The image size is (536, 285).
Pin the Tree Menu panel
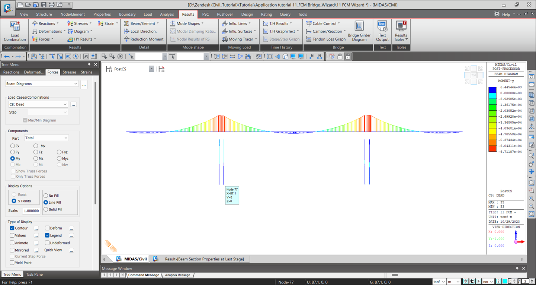89,64
